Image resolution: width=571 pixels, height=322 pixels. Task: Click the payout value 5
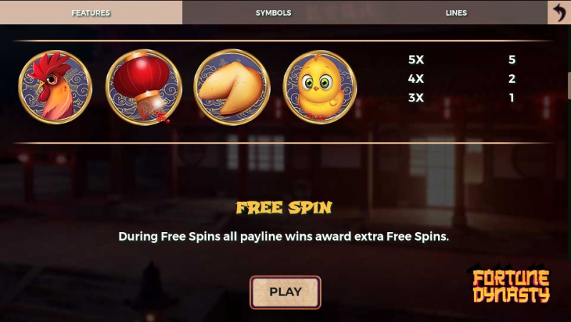pyautogui.click(x=512, y=59)
